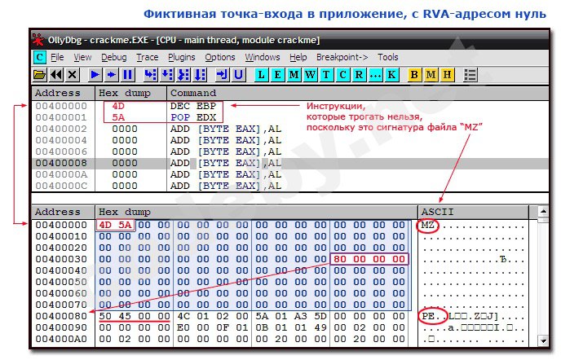Click the Close program X icon
Screen dimensions: 561x360
pyautogui.click(x=73, y=75)
